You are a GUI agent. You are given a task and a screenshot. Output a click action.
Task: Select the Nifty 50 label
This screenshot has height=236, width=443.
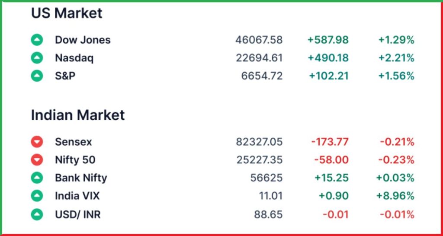coord(75,160)
